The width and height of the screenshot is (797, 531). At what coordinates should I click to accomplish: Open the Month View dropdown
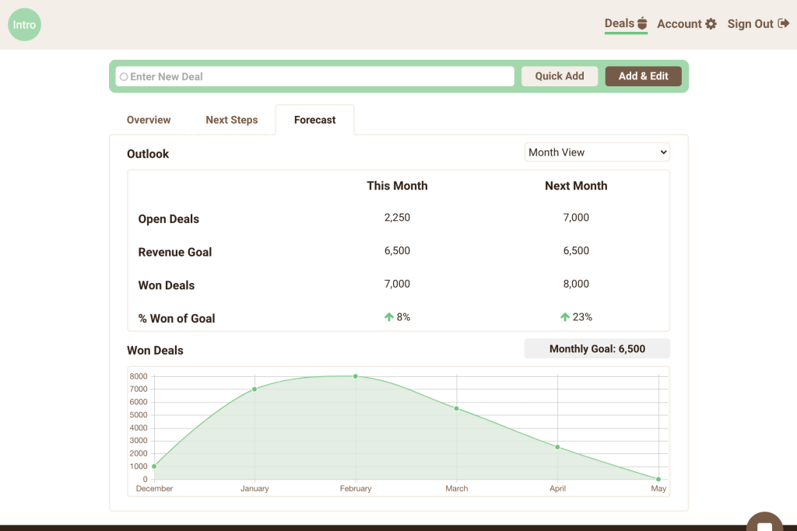coord(597,152)
